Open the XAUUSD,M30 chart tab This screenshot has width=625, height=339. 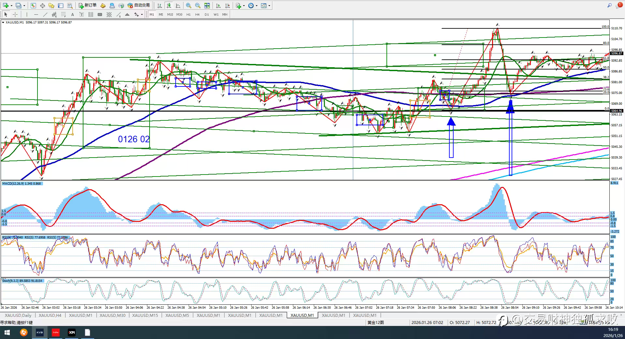tap(112, 315)
